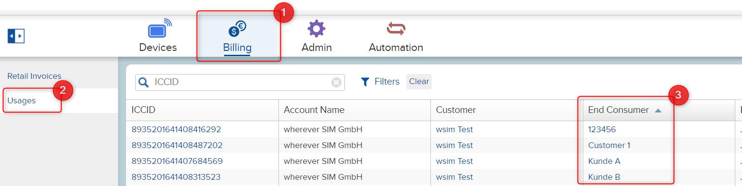Clear the ICCID search with the x icon

point(336,82)
